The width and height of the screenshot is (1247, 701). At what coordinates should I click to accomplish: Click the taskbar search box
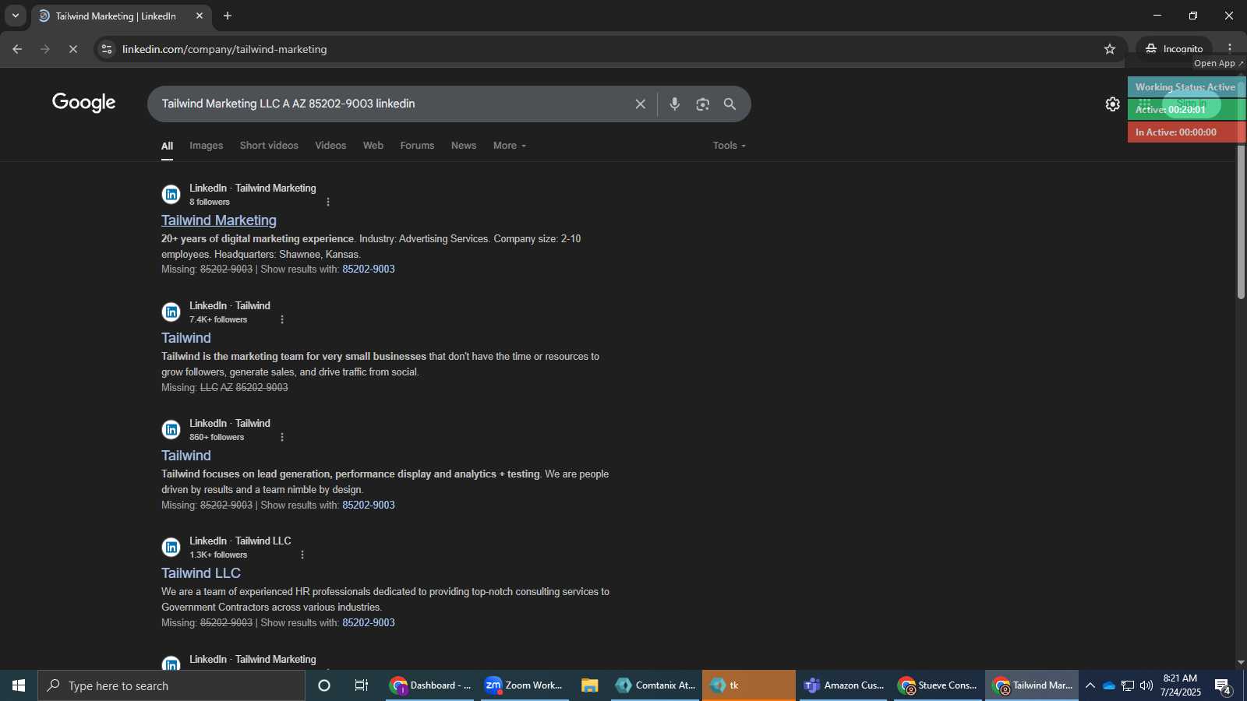click(x=171, y=685)
